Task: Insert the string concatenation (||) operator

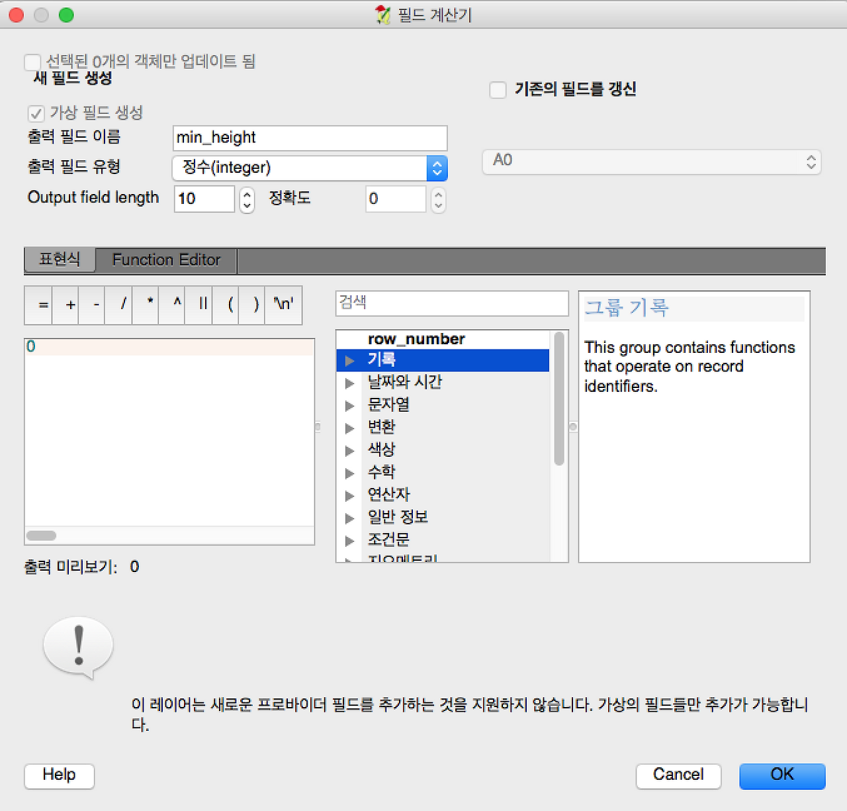Action: [199, 305]
